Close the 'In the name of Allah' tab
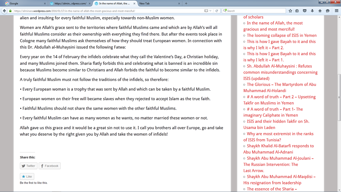341x192 pixels. pos(134,3)
